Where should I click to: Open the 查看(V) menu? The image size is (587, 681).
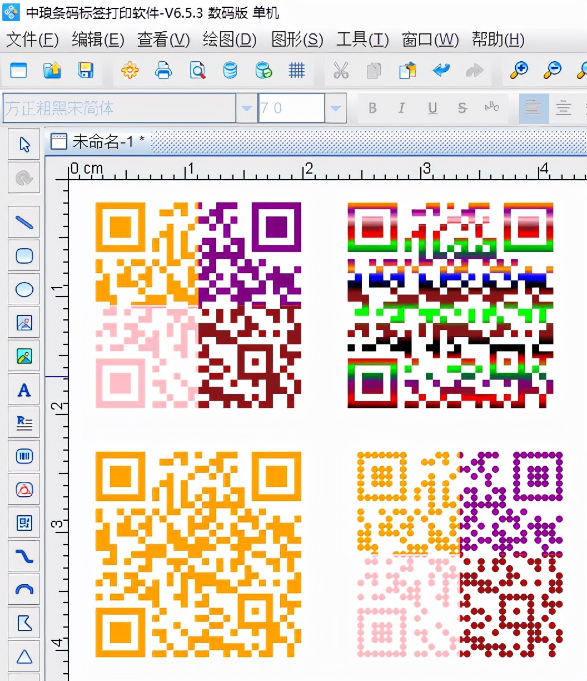(x=163, y=40)
